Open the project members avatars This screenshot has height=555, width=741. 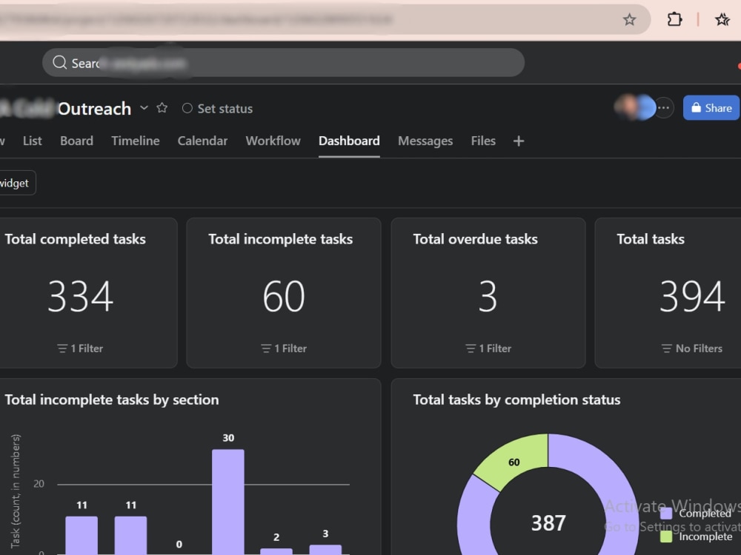click(x=635, y=107)
